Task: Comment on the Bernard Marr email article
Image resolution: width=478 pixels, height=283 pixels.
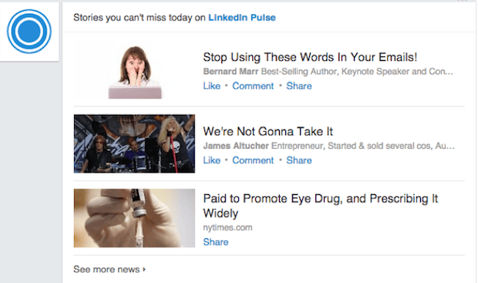Action: [253, 86]
